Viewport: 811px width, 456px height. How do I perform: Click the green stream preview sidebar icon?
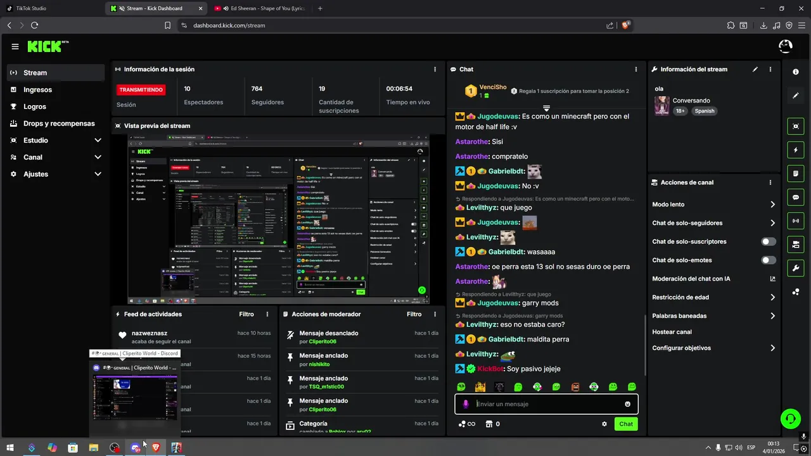[796, 126]
